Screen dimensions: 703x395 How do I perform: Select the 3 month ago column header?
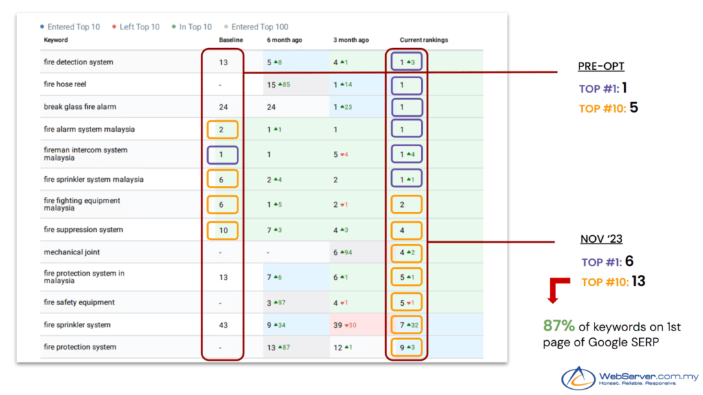[x=350, y=40]
